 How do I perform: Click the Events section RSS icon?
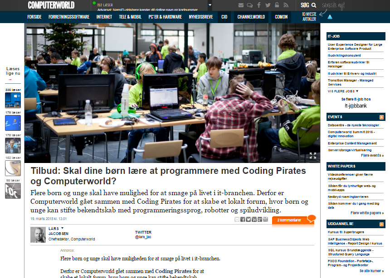click(381, 117)
